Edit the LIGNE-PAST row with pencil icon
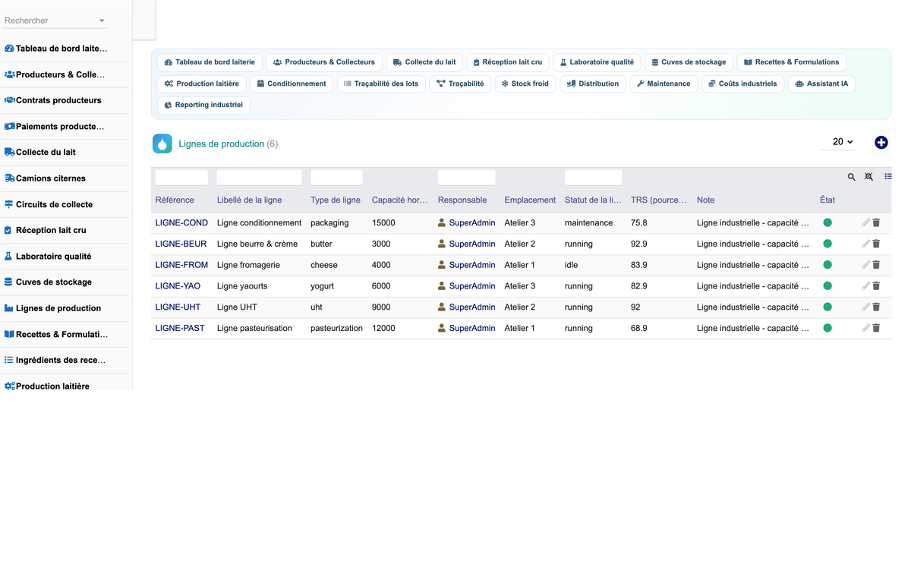The width and height of the screenshot is (911, 564). pyautogui.click(x=866, y=328)
